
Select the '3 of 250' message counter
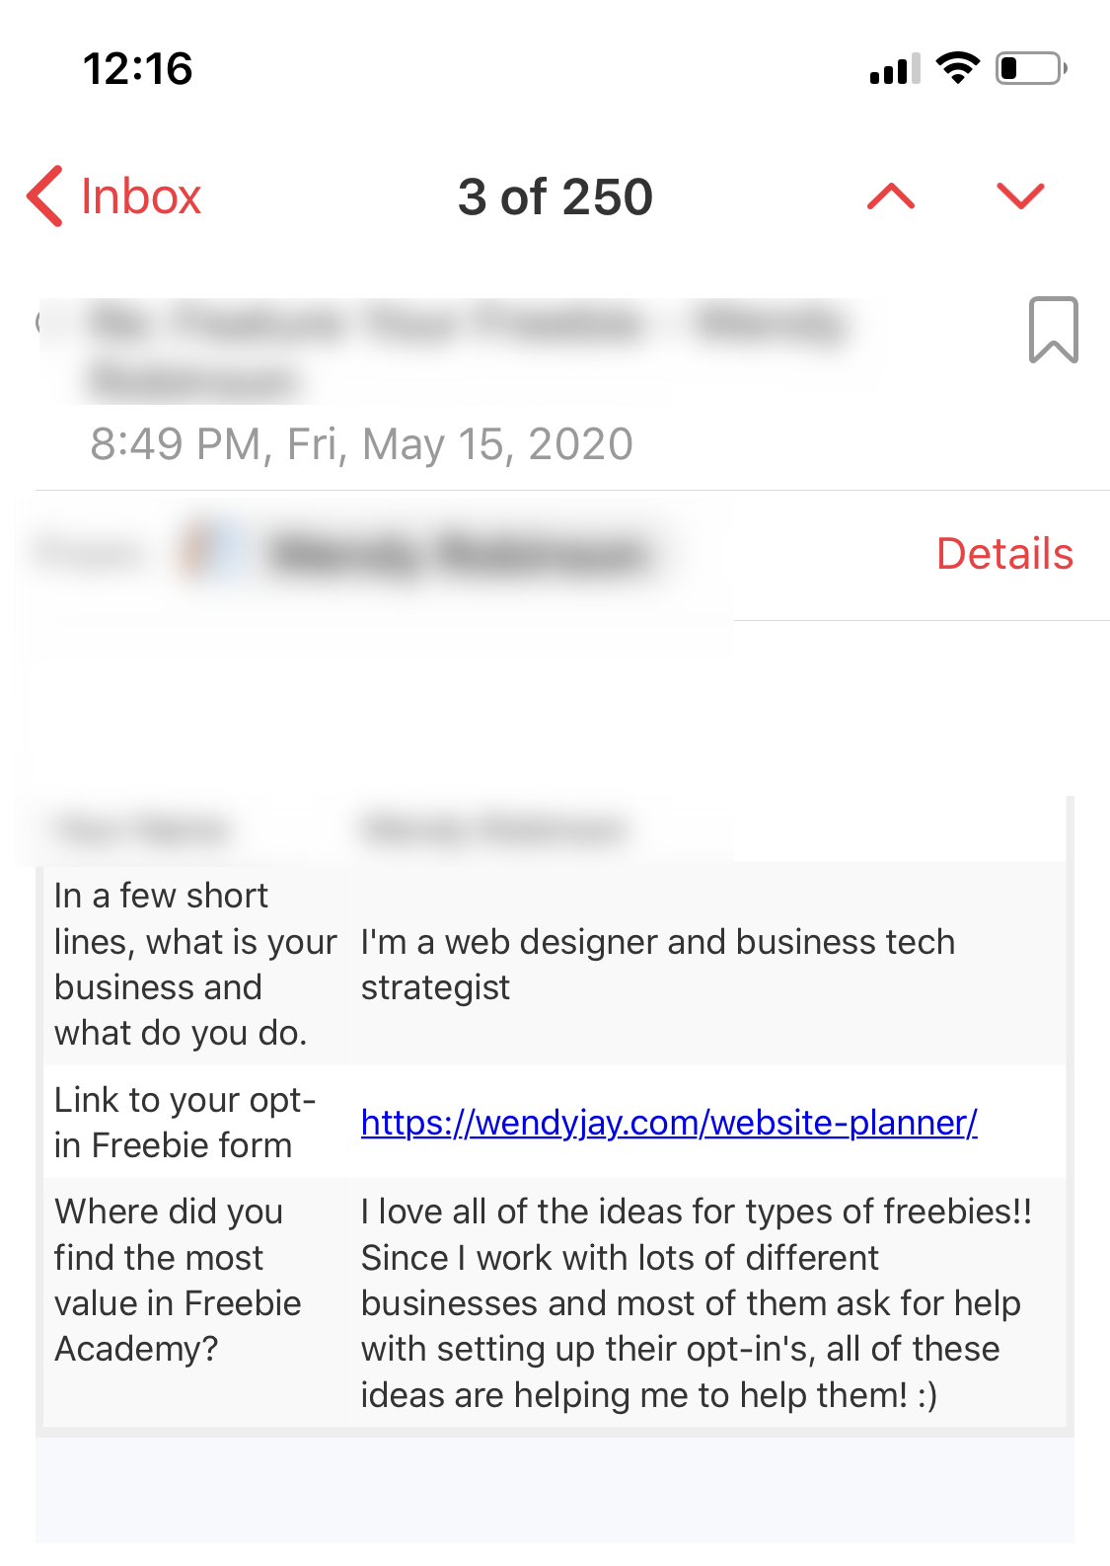click(x=555, y=196)
